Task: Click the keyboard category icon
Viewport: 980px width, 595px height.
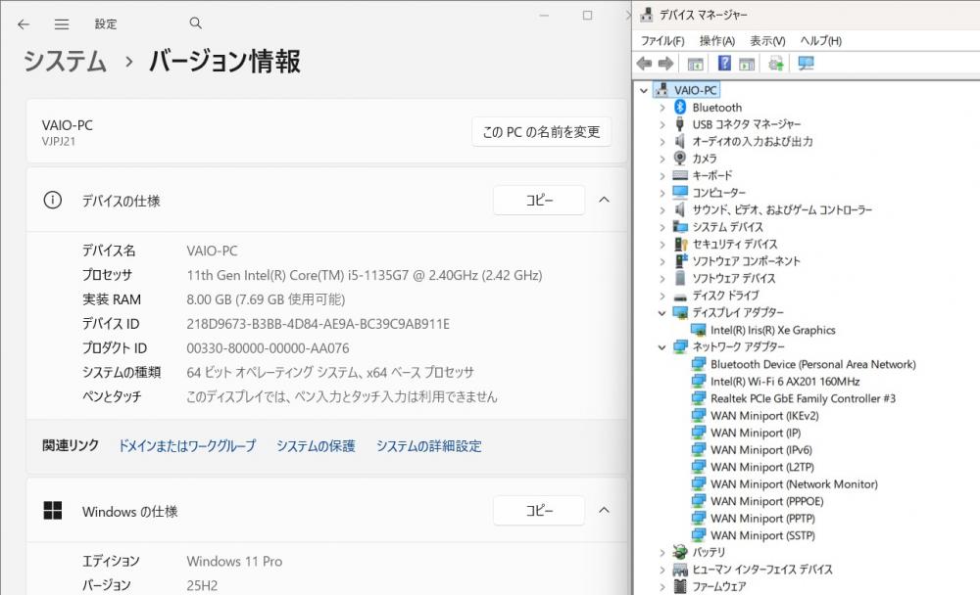Action: pyautogui.click(x=680, y=175)
